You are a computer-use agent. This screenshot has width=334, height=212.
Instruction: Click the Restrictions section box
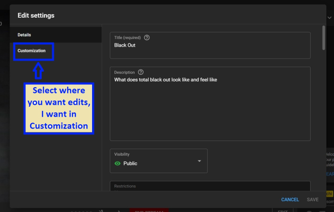pos(210,186)
